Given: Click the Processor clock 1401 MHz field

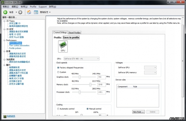Looking at the screenshot, I should 101,92.
